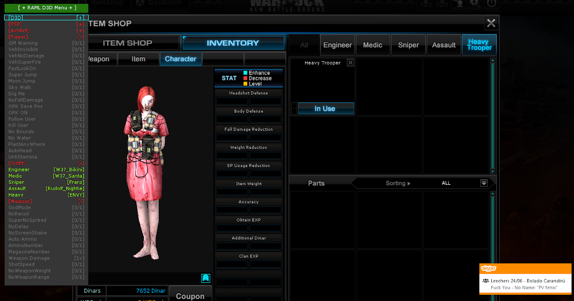Viewport: 574px width, 301px height.
Task: Change Medic outfit W37_Santa value
Action: (x=69, y=176)
